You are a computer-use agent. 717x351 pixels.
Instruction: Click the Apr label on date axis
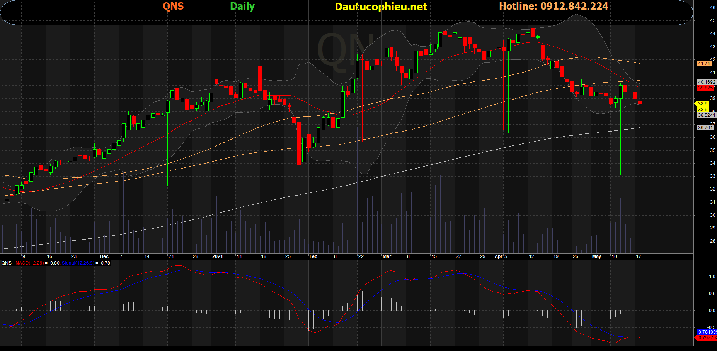tap(499, 256)
